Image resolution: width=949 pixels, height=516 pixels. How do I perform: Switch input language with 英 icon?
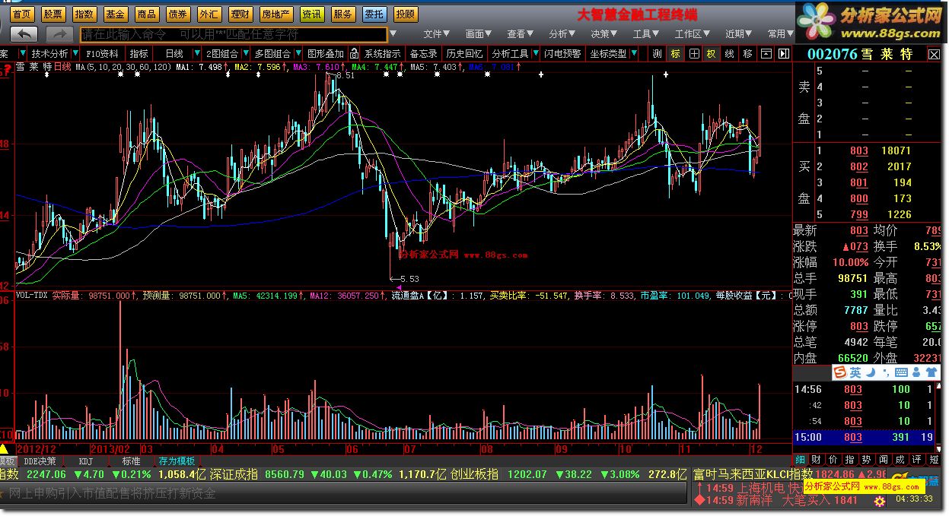pyautogui.click(x=855, y=372)
